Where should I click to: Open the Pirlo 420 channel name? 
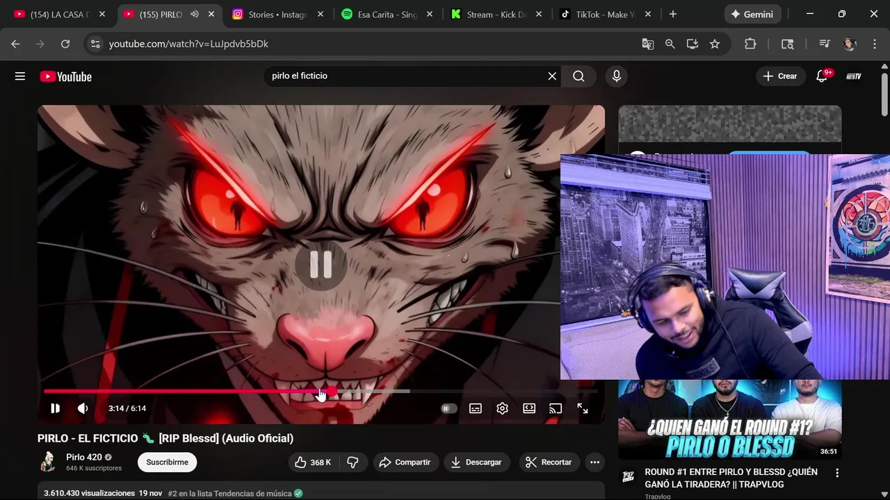coord(84,457)
